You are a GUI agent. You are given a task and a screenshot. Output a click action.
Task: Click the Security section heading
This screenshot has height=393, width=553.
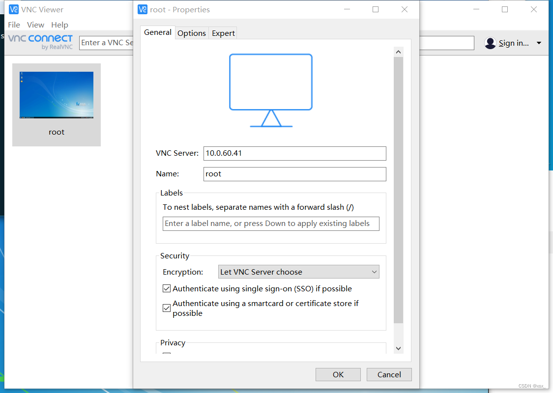(x=175, y=255)
